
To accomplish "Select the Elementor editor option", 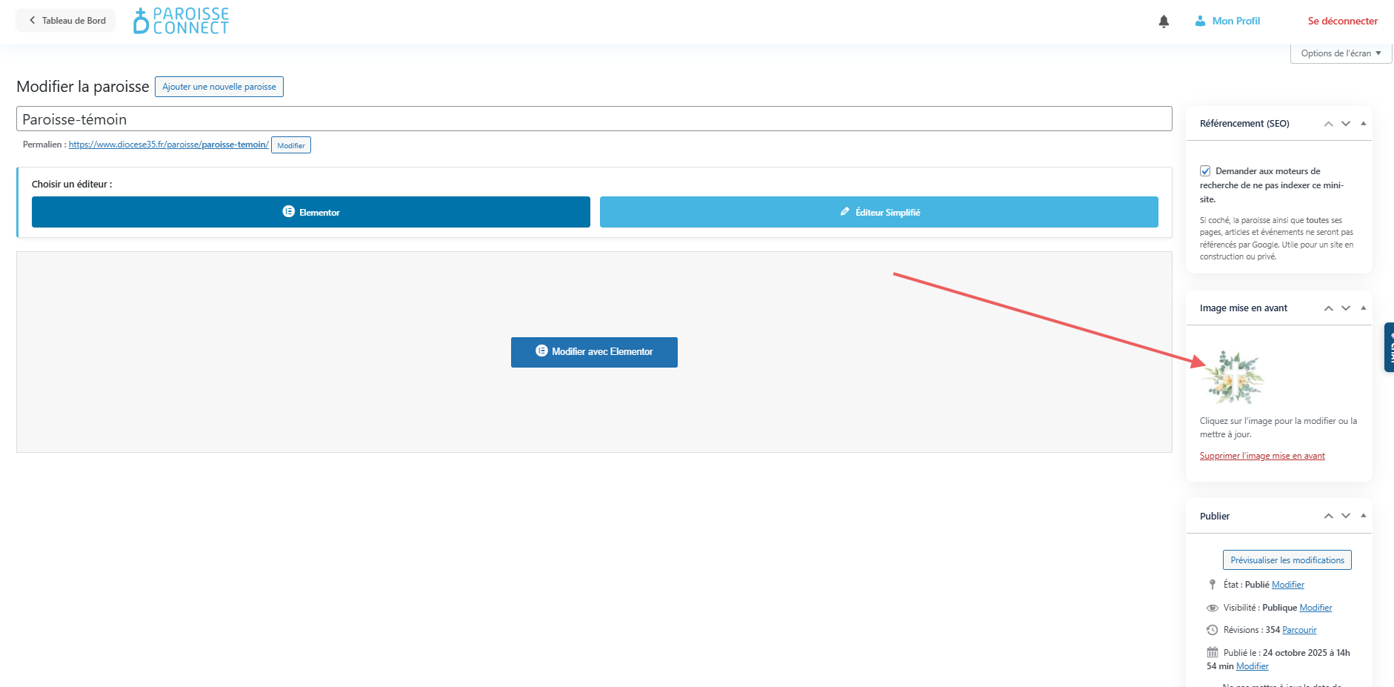I will point(310,212).
